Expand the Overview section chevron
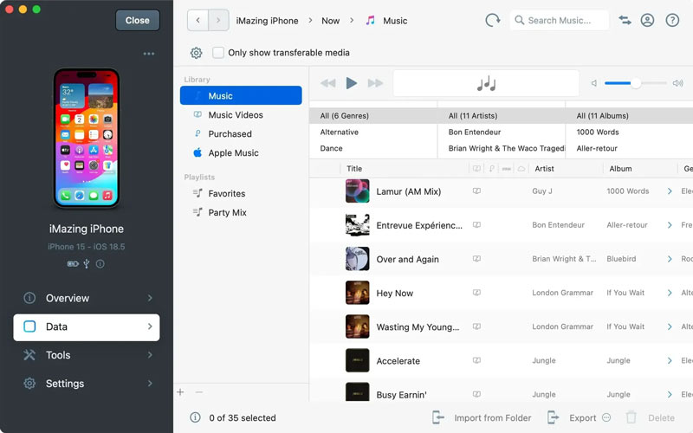The width and height of the screenshot is (693, 433). [150, 298]
